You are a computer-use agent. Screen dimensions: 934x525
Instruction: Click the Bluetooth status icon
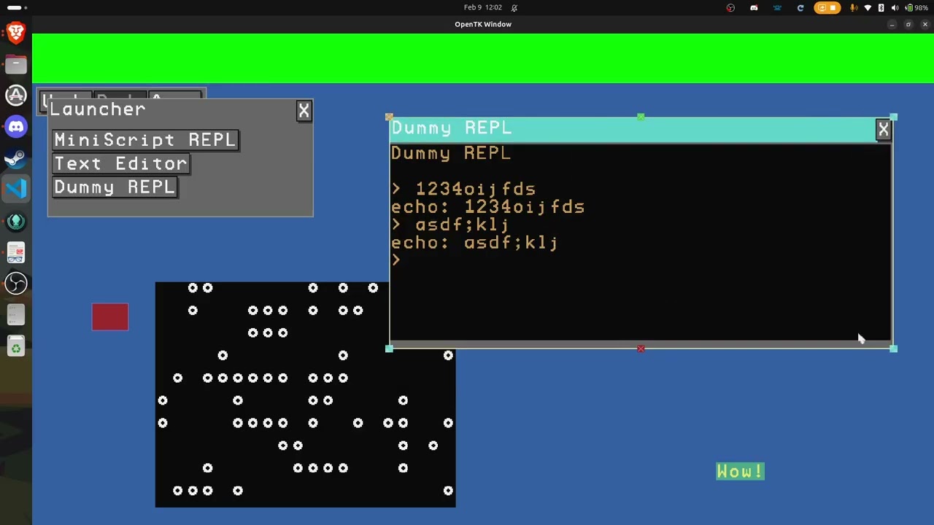[881, 7]
